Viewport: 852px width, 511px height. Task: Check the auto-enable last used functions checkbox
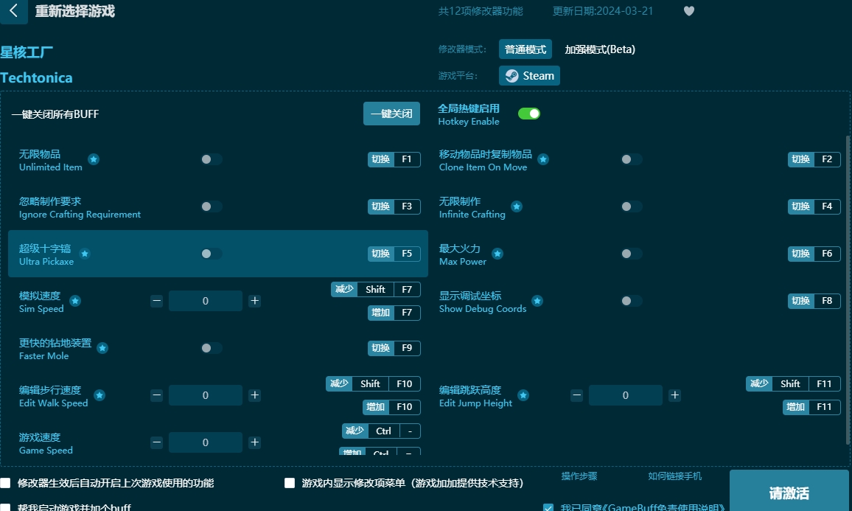click(5, 483)
